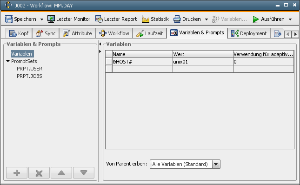Click the Drucken printer icon
The image size is (300, 185).
coord(177,19)
